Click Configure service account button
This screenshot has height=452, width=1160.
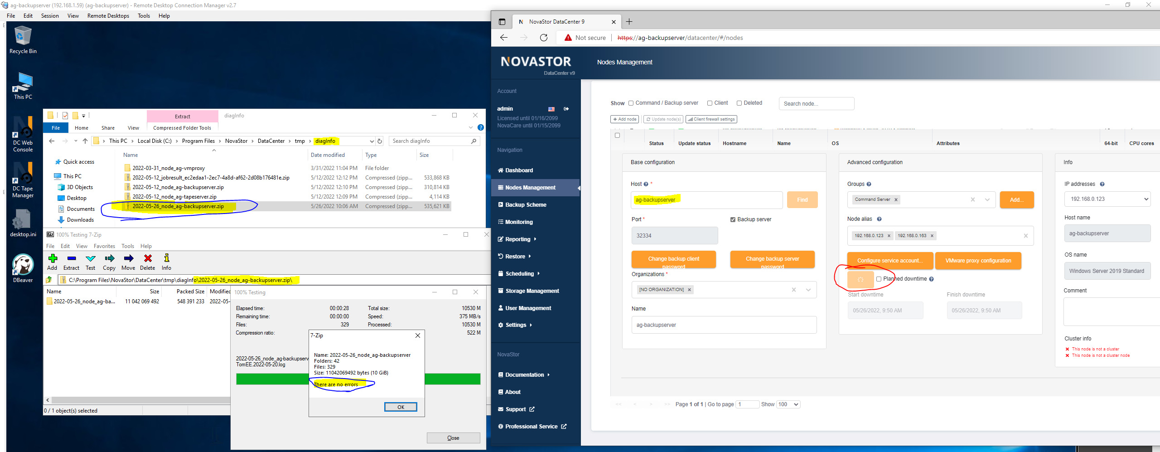[890, 261]
